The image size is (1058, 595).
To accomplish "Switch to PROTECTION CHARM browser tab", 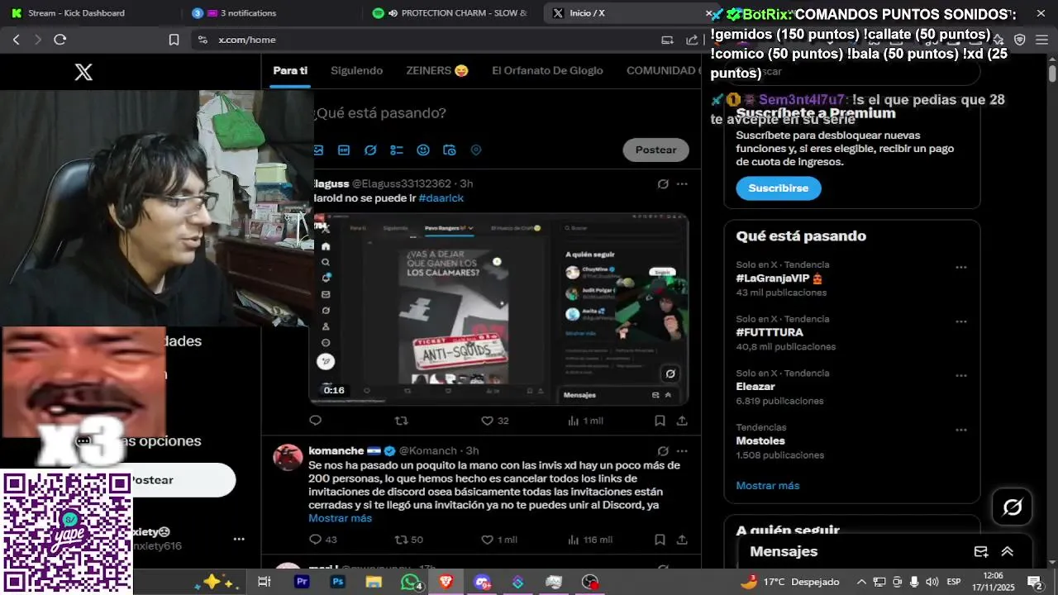I will click(450, 13).
